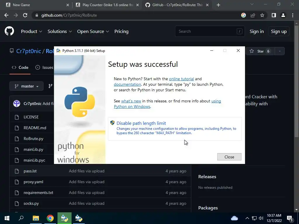Open a new browser tab

(218, 5)
